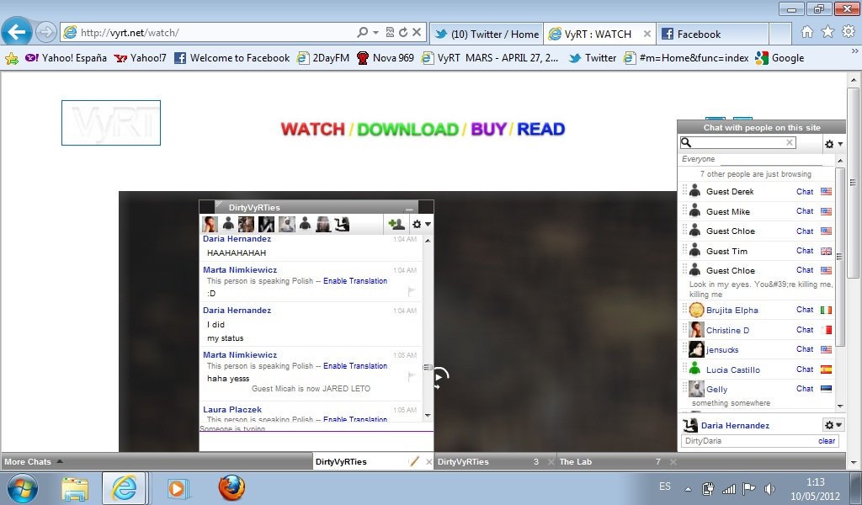Open the Home icon in browser toolbar

pyautogui.click(x=807, y=32)
